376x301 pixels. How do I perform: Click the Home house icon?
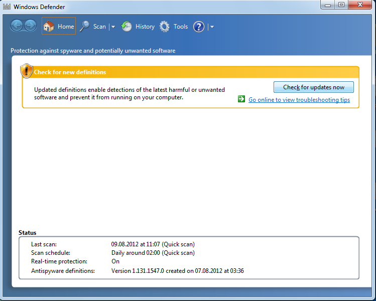(49, 27)
